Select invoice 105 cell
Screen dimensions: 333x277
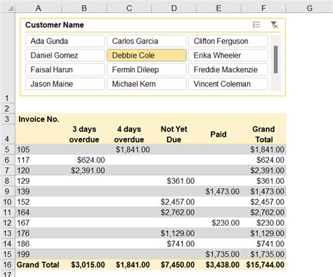pos(39,149)
